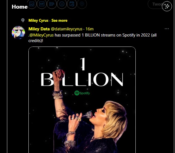The width and height of the screenshot is (175, 153).
Task: Click the Home header title
Action: [x=20, y=7]
